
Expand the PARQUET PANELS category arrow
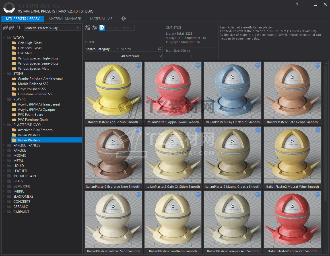pyautogui.click(x=4, y=145)
